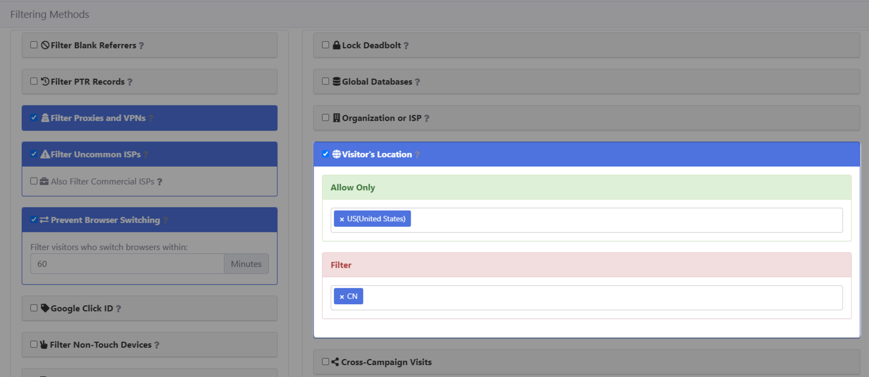Click the Cross-Campaign Visits label text
Viewport: 869px width, 377px height.
tap(387, 362)
